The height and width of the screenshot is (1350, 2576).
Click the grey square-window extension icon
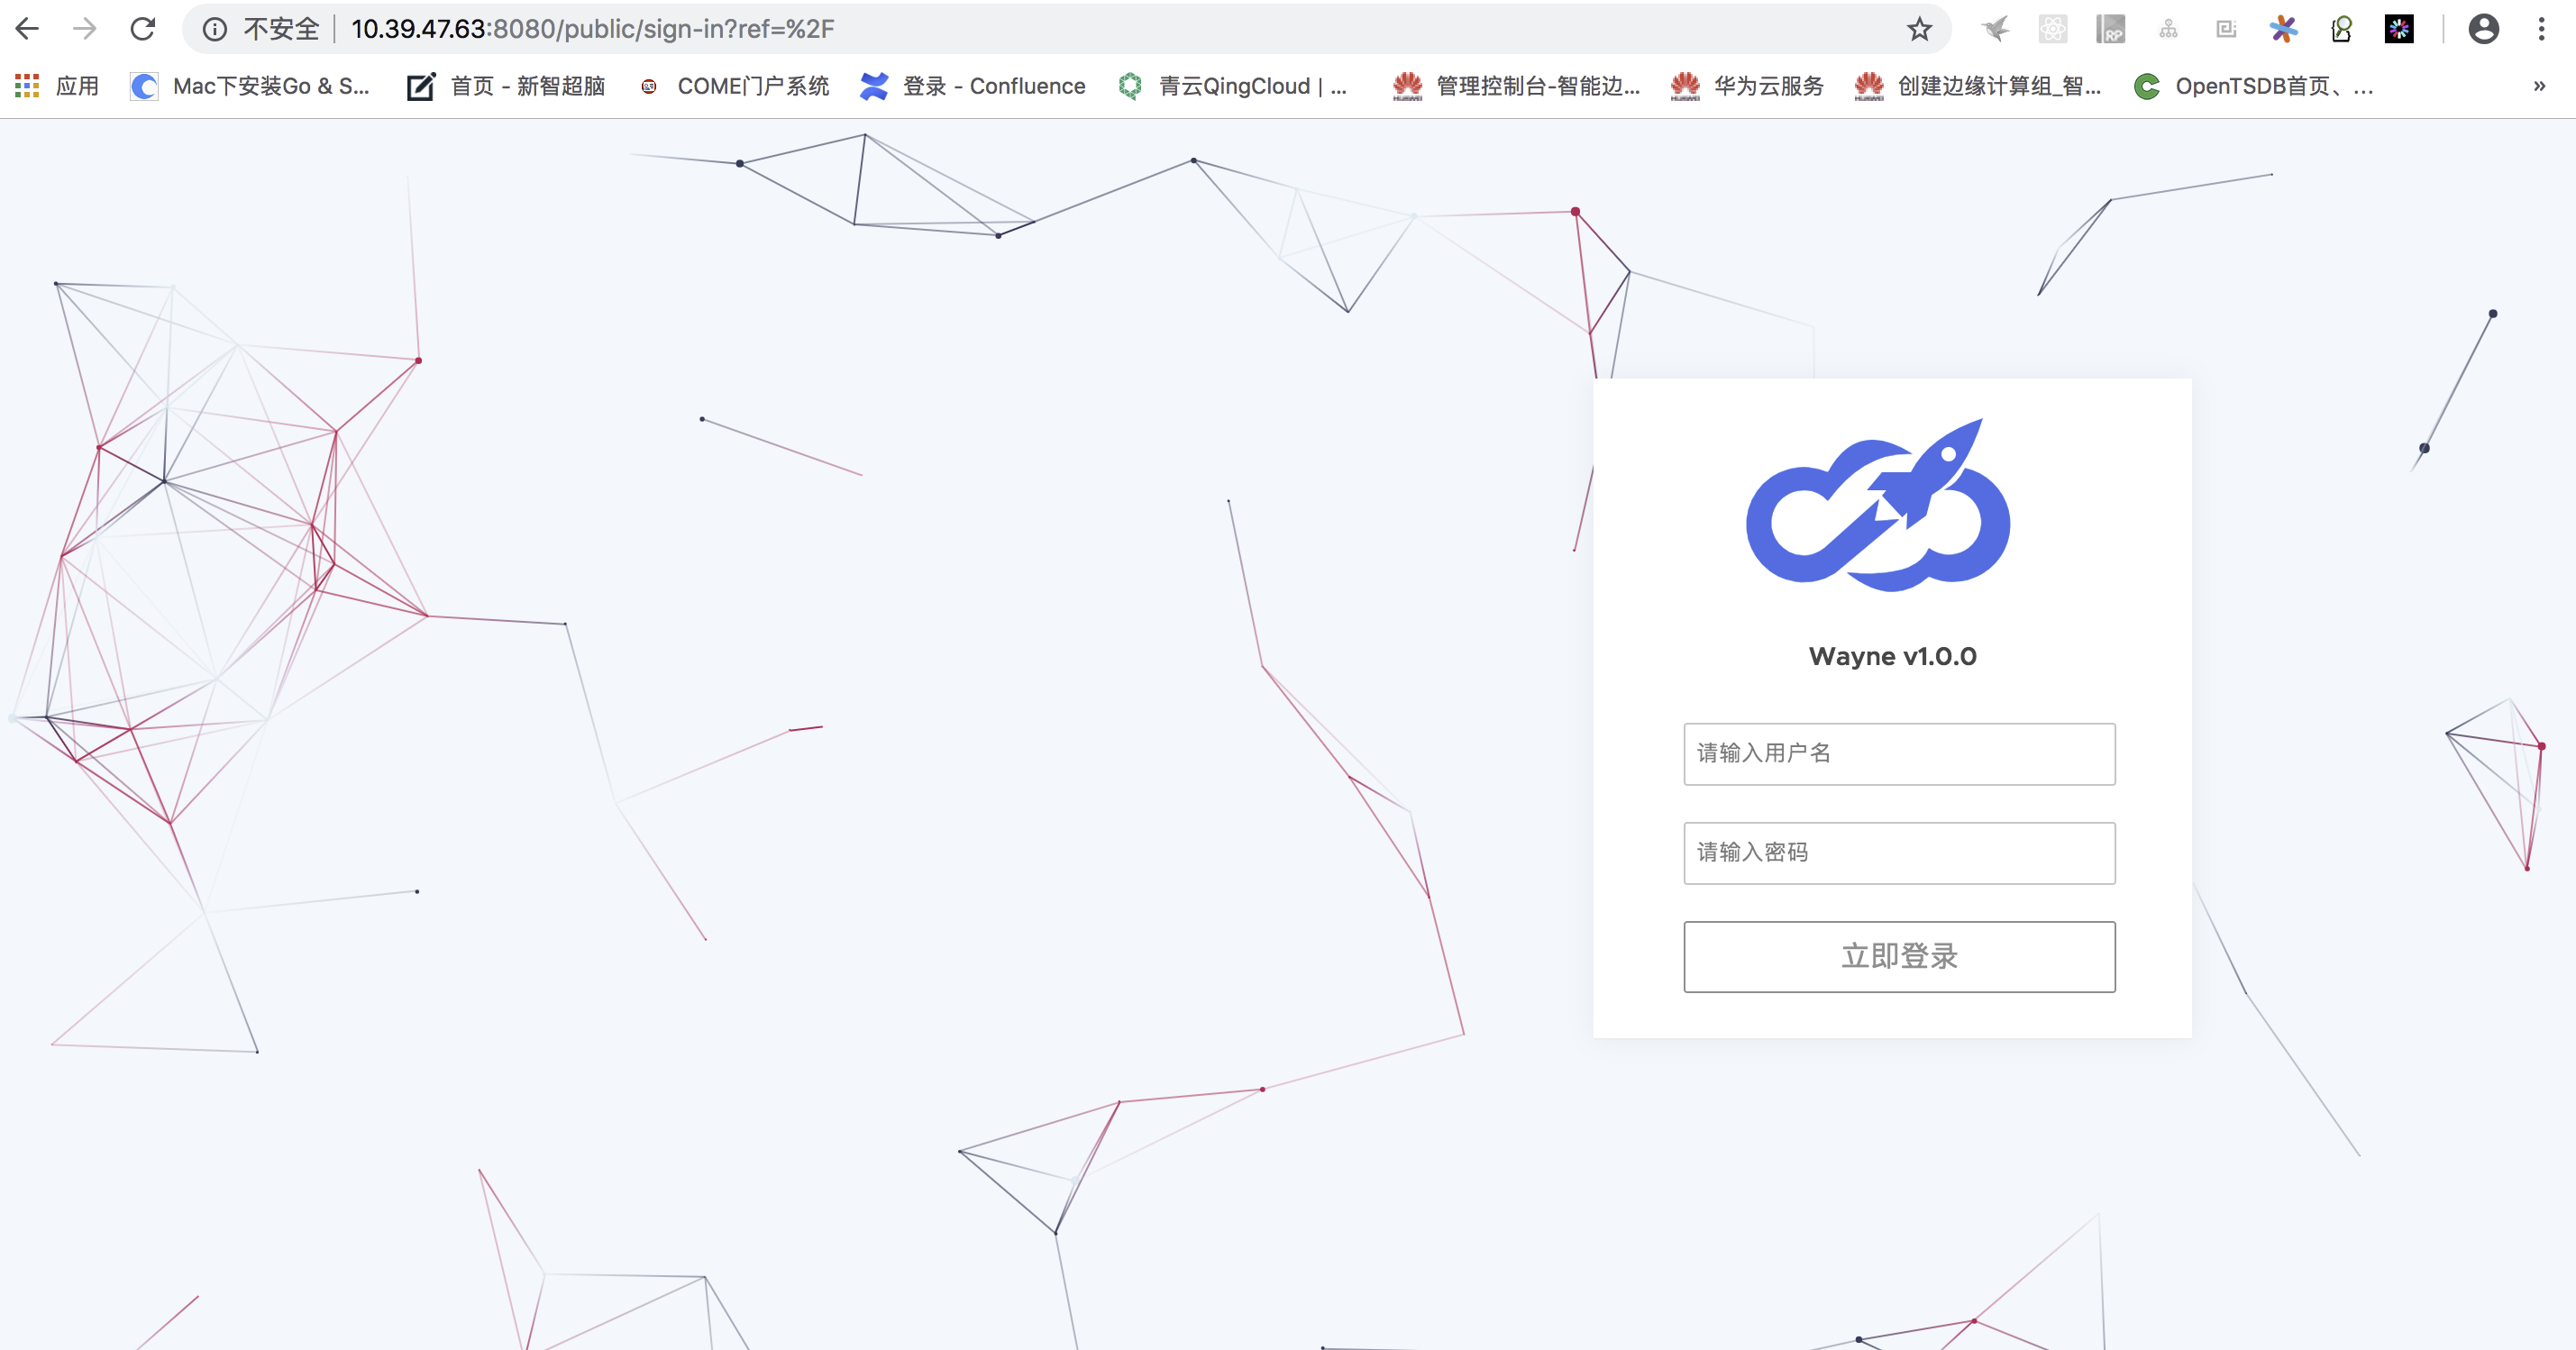click(2226, 29)
